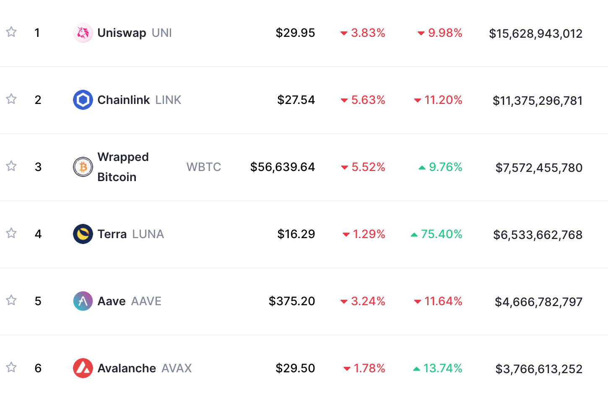The height and width of the screenshot is (400, 608).
Task: Click the AVAX ticker symbol
Action: [x=177, y=368]
